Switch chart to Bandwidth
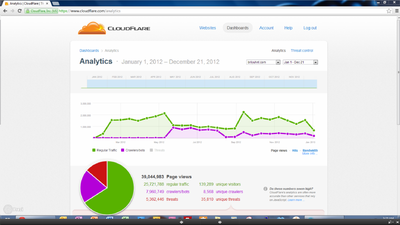Image resolution: width=400 pixels, height=225 pixels. (310, 150)
